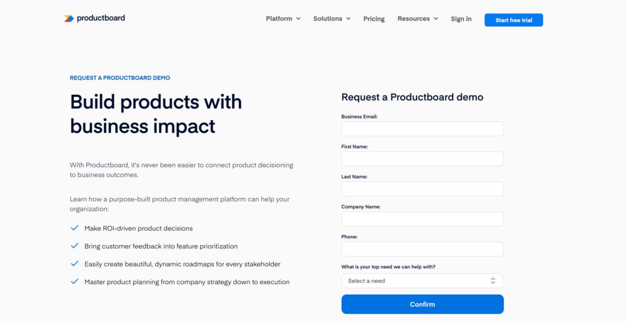Click checkmark icon beside Master product planning
Image resolution: width=627 pixels, height=321 pixels.
coord(75,282)
